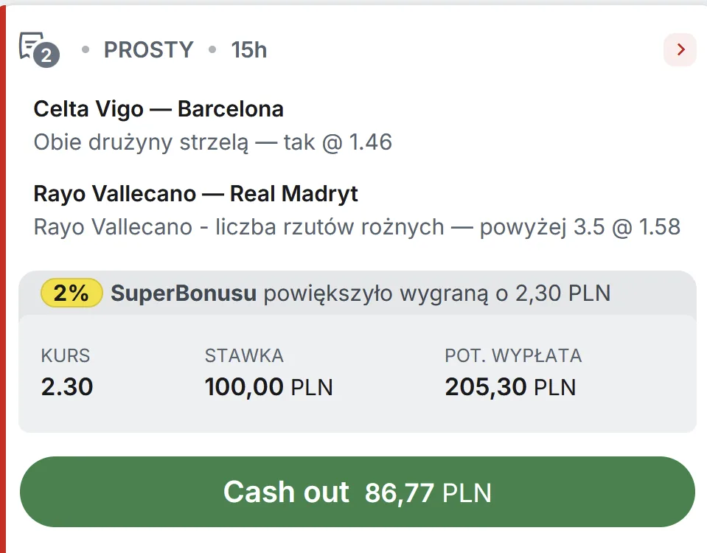Select the yellow 2% SuperBonus badge
707x553 pixels.
click(x=71, y=293)
